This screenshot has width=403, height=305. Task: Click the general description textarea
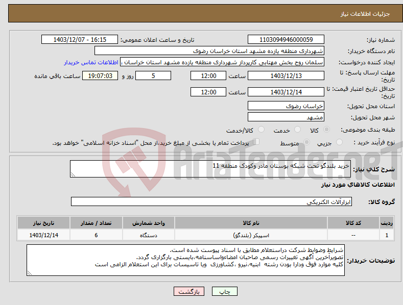pos(210,169)
